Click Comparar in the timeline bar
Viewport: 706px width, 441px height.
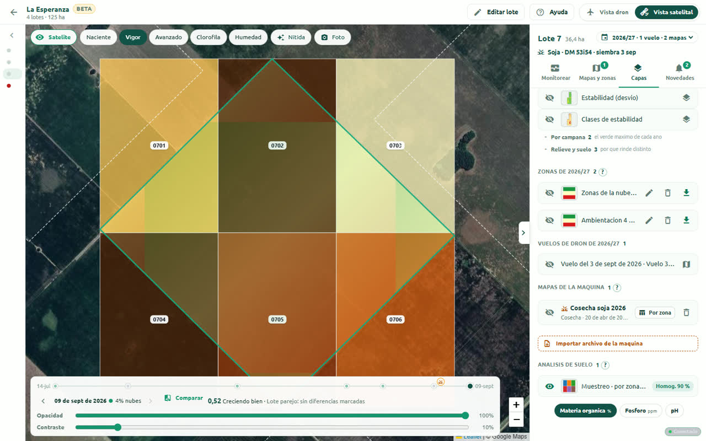pyautogui.click(x=184, y=398)
